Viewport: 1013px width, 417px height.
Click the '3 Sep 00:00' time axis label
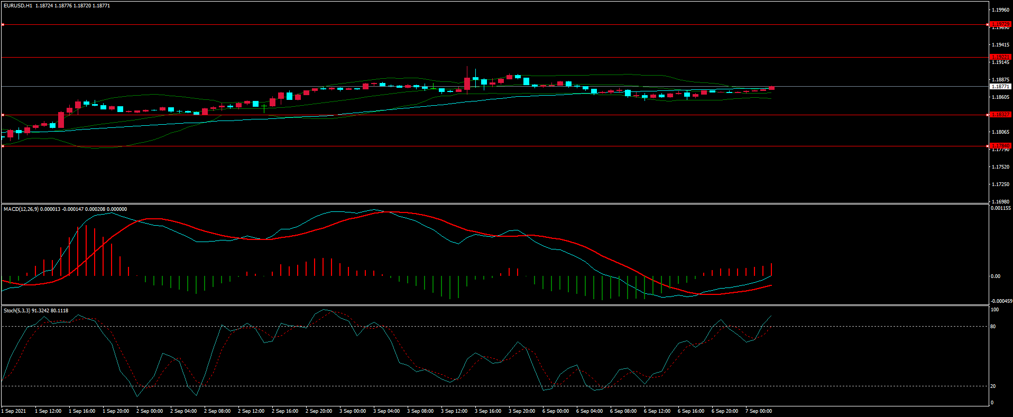pyautogui.click(x=353, y=411)
